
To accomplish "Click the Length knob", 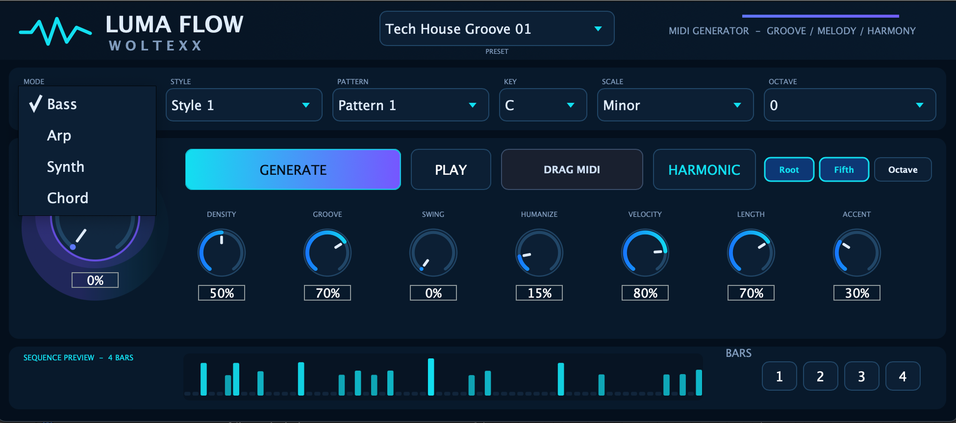I will [x=751, y=253].
